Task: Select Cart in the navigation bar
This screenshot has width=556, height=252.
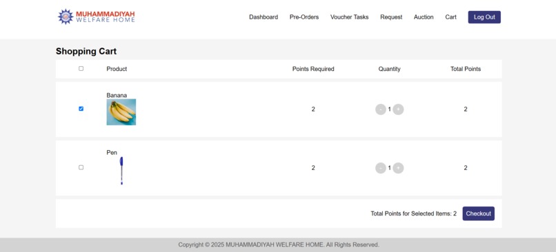Action: point(450,17)
